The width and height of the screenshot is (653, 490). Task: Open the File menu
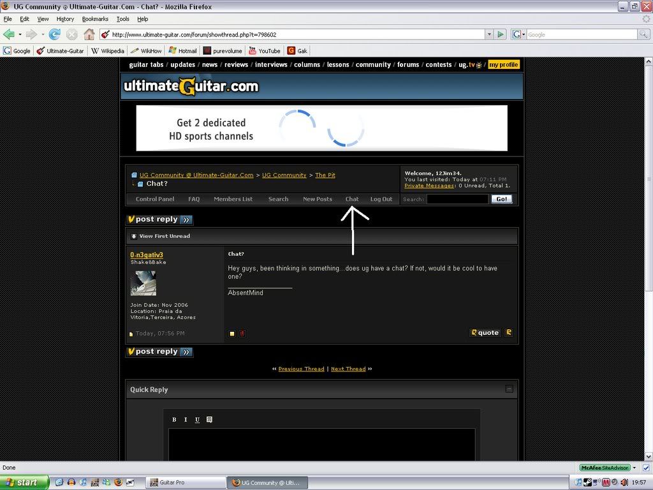tap(8, 19)
